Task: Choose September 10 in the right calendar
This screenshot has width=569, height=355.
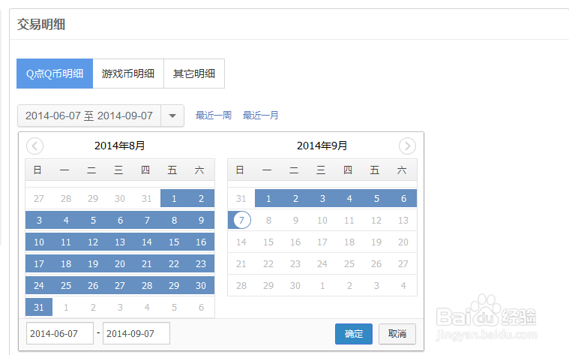Action: pos(322,220)
